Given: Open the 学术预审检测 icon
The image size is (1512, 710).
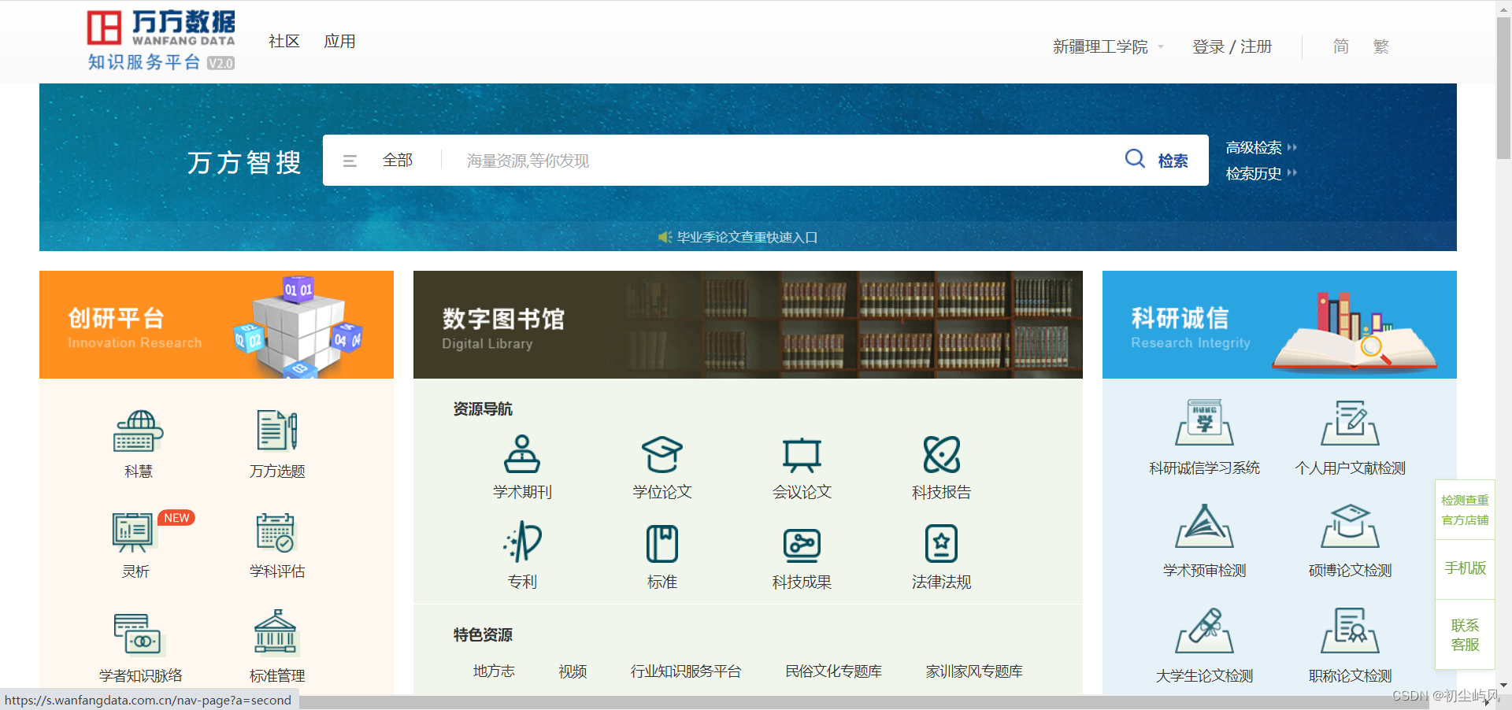Looking at the screenshot, I should [1204, 526].
